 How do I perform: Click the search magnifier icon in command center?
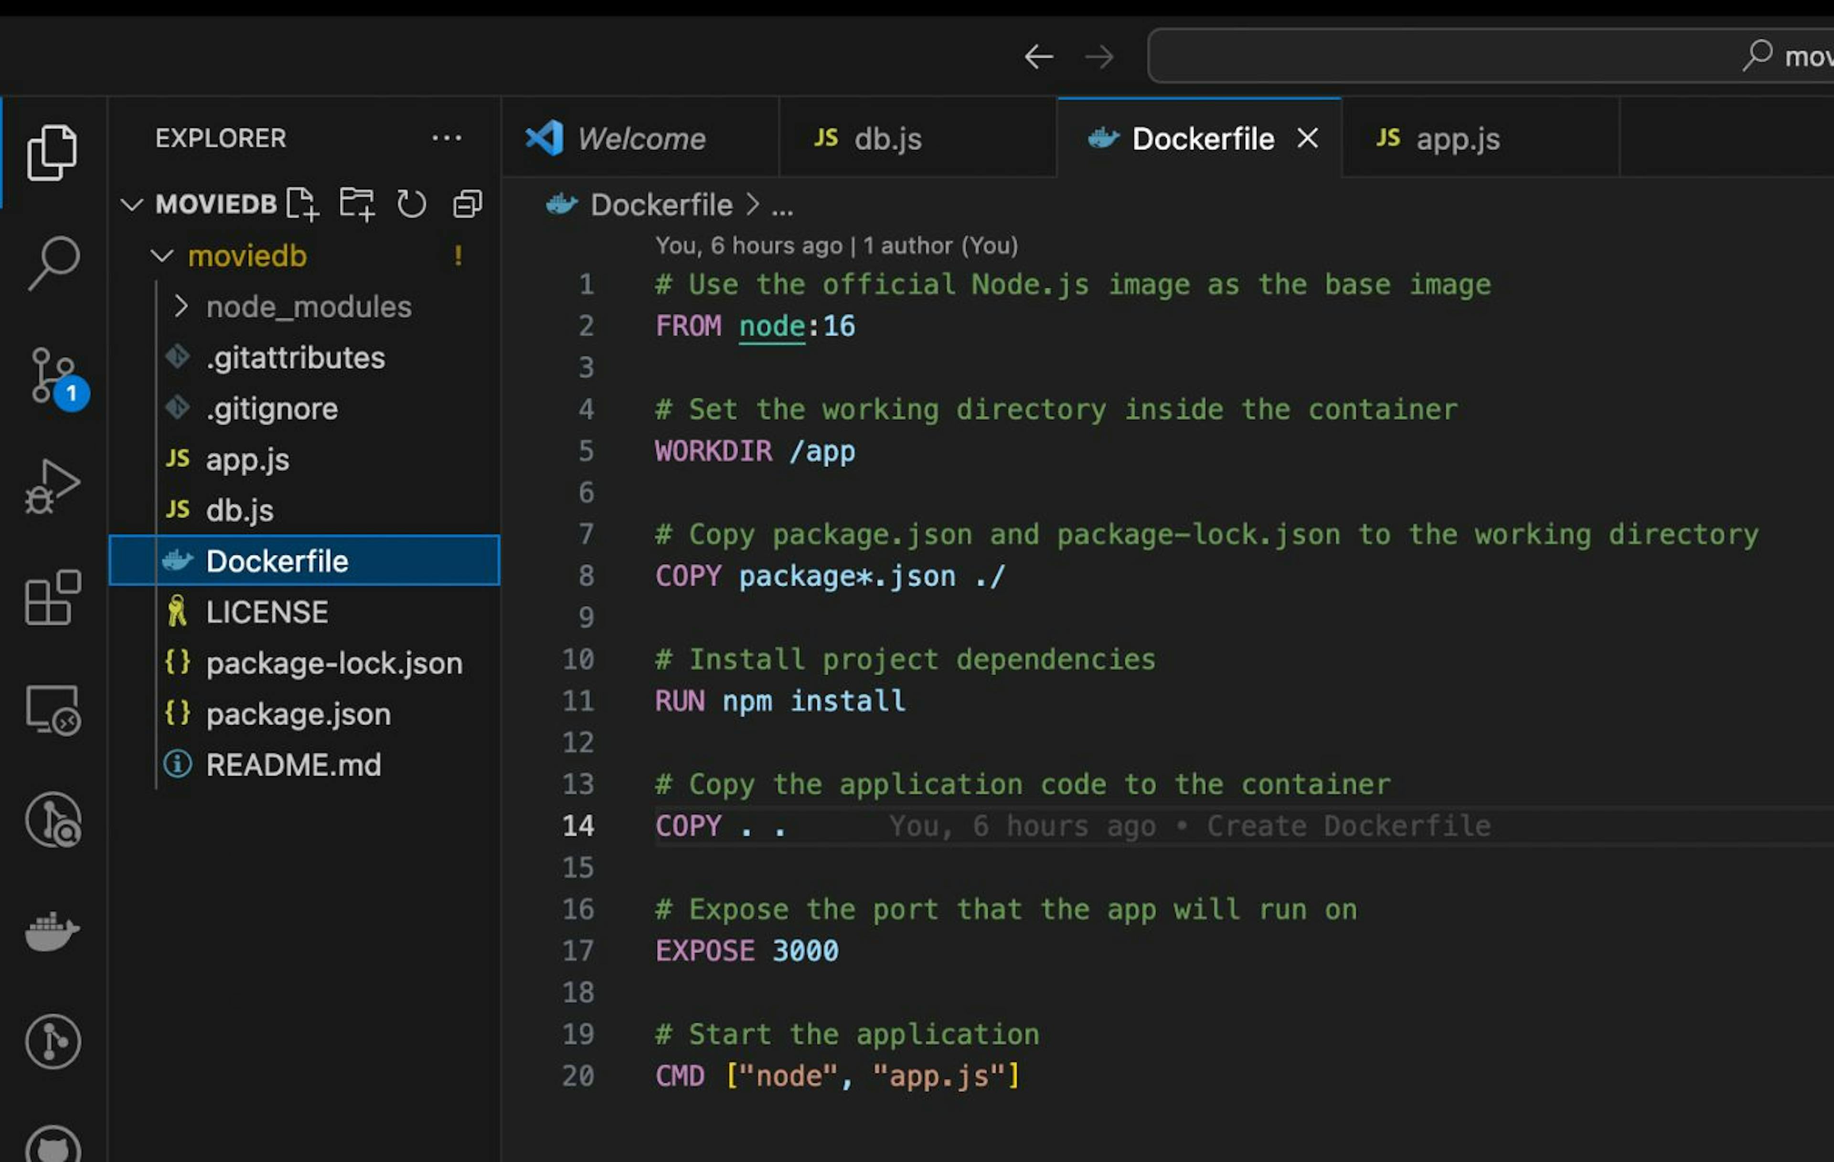point(1757,55)
